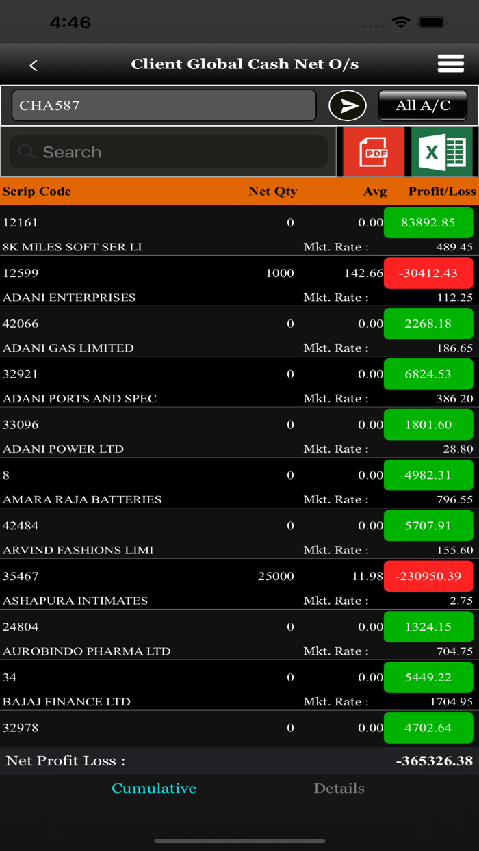Click net quantity 25000 for Ashapura
Image resolution: width=479 pixels, height=851 pixels.
point(276,577)
